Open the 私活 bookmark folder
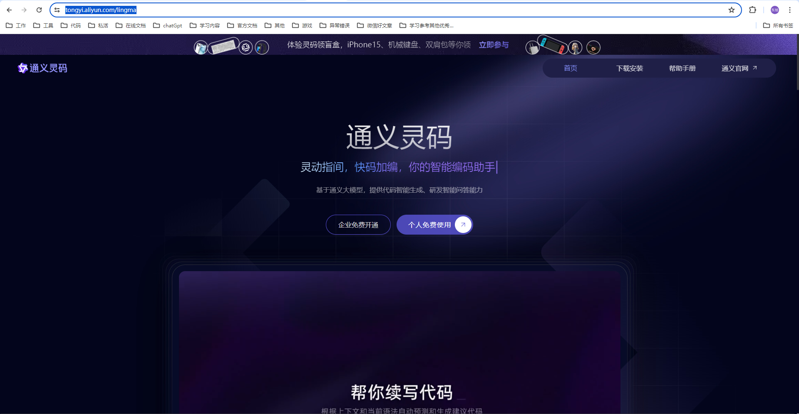 (98, 25)
